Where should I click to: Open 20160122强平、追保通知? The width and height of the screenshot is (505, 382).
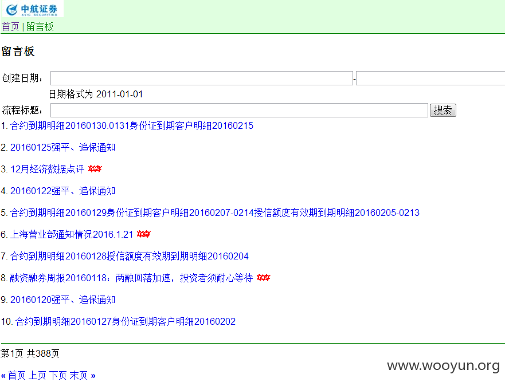tap(63, 191)
